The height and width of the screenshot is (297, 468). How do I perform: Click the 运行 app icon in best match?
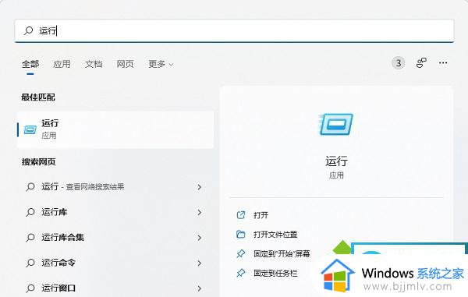pos(30,129)
